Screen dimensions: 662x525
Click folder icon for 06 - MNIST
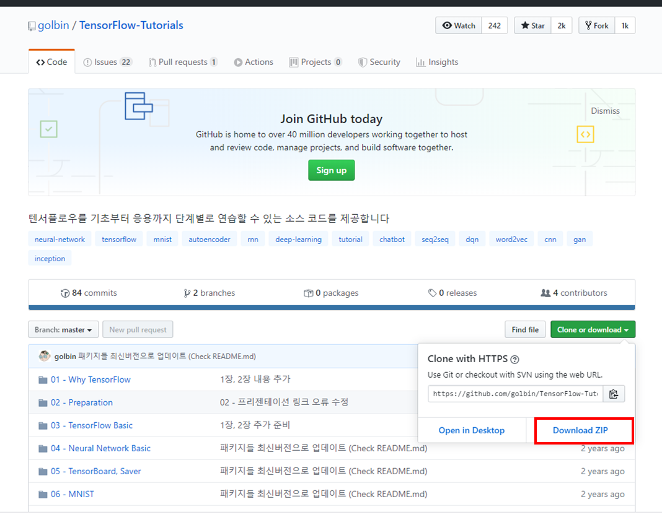43,494
